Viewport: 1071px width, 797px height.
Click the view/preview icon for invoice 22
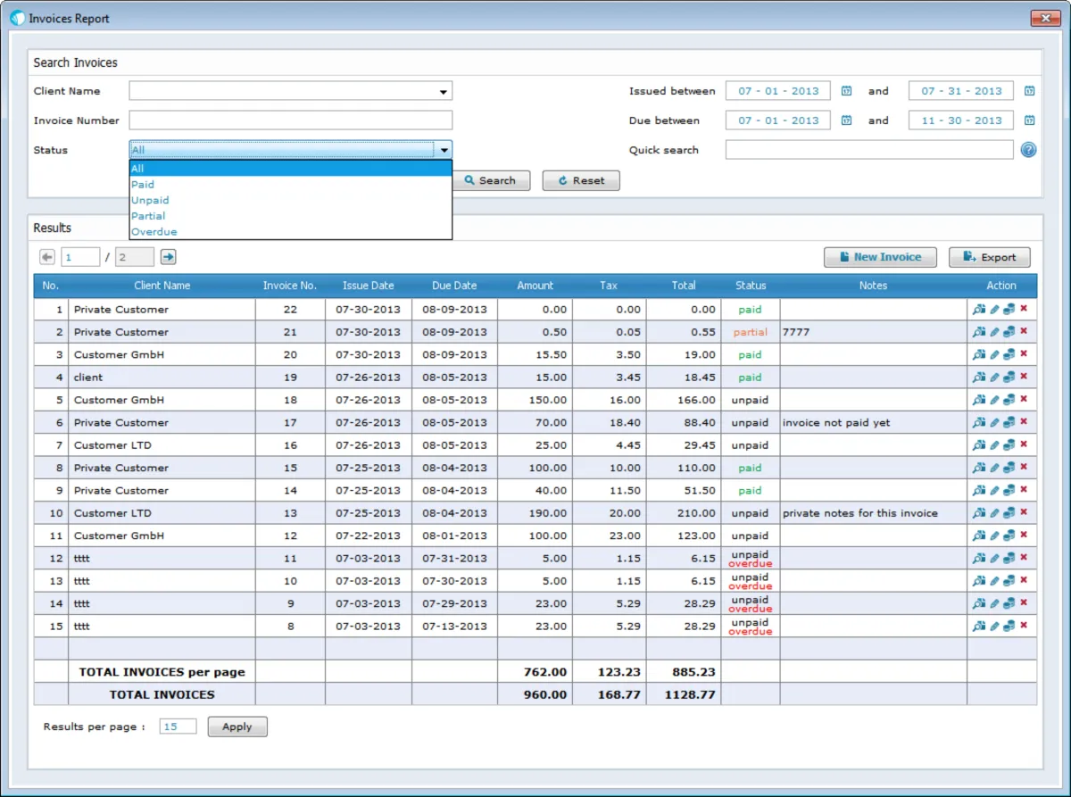[x=979, y=310]
